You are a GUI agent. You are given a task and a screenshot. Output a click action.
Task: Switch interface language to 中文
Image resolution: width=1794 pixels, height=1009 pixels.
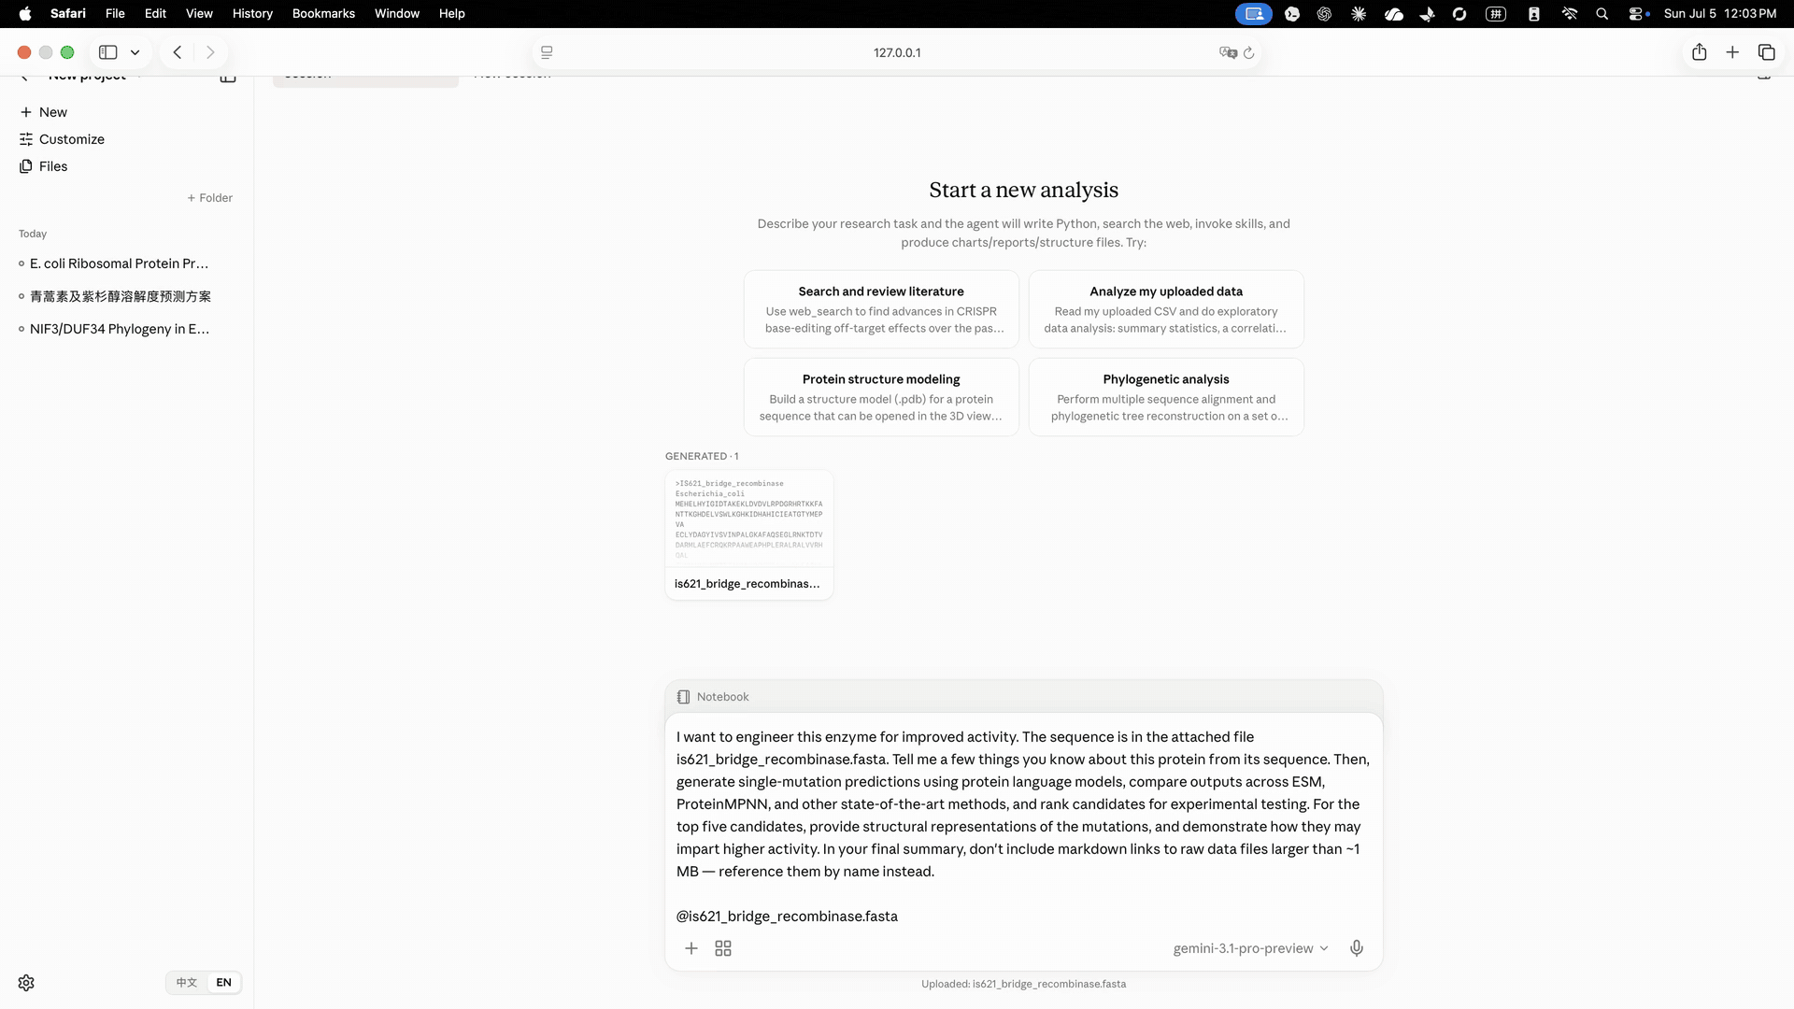[x=187, y=983]
